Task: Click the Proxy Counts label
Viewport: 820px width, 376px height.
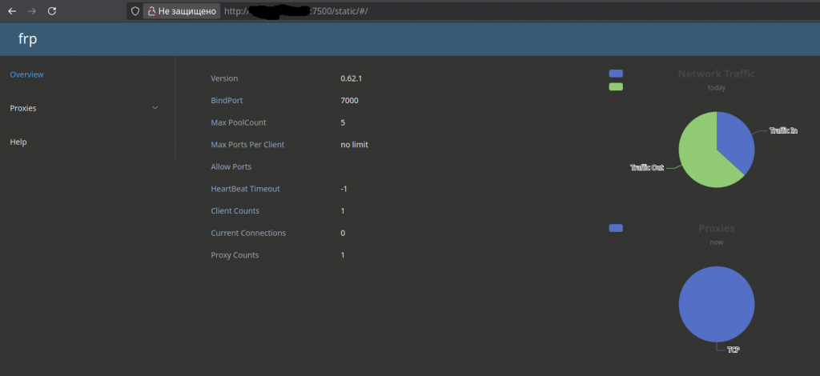Action: [x=235, y=255]
